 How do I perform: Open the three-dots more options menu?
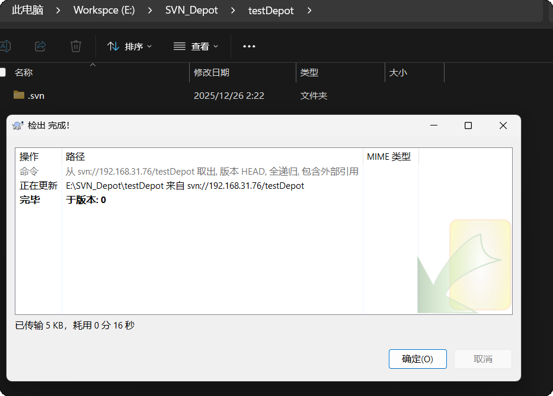coord(249,46)
